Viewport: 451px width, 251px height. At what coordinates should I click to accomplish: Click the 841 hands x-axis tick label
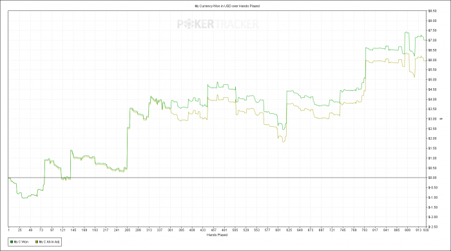click(x=386, y=230)
